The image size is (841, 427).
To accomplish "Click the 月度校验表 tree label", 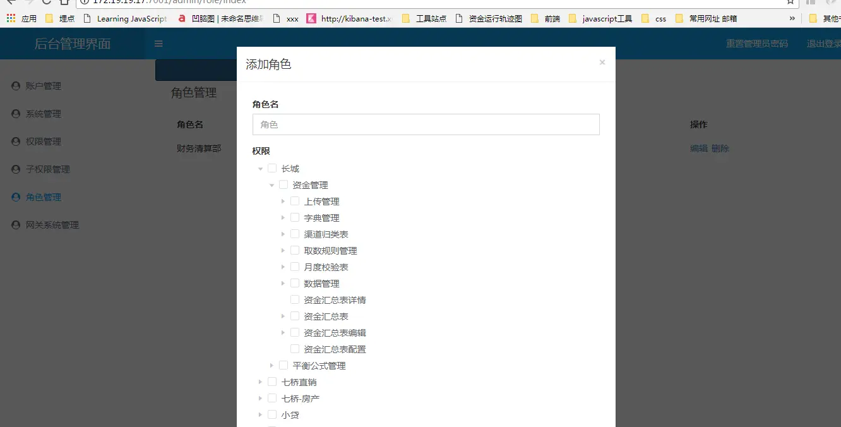I will coord(326,267).
